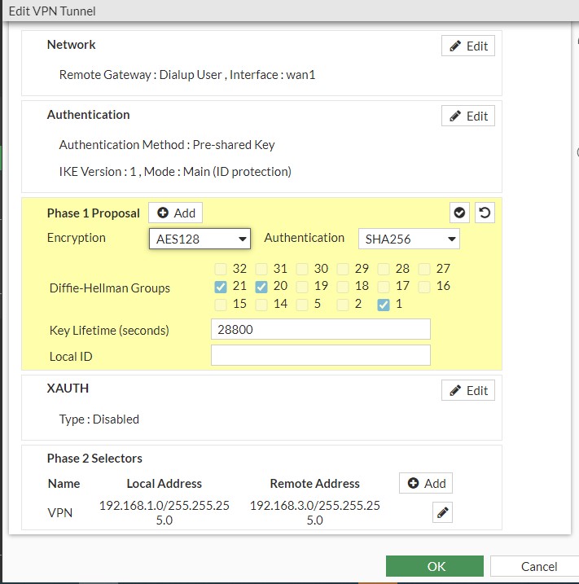Image resolution: width=579 pixels, height=584 pixels.
Task: Add a new Phase 1 Proposal
Action: [x=176, y=213]
